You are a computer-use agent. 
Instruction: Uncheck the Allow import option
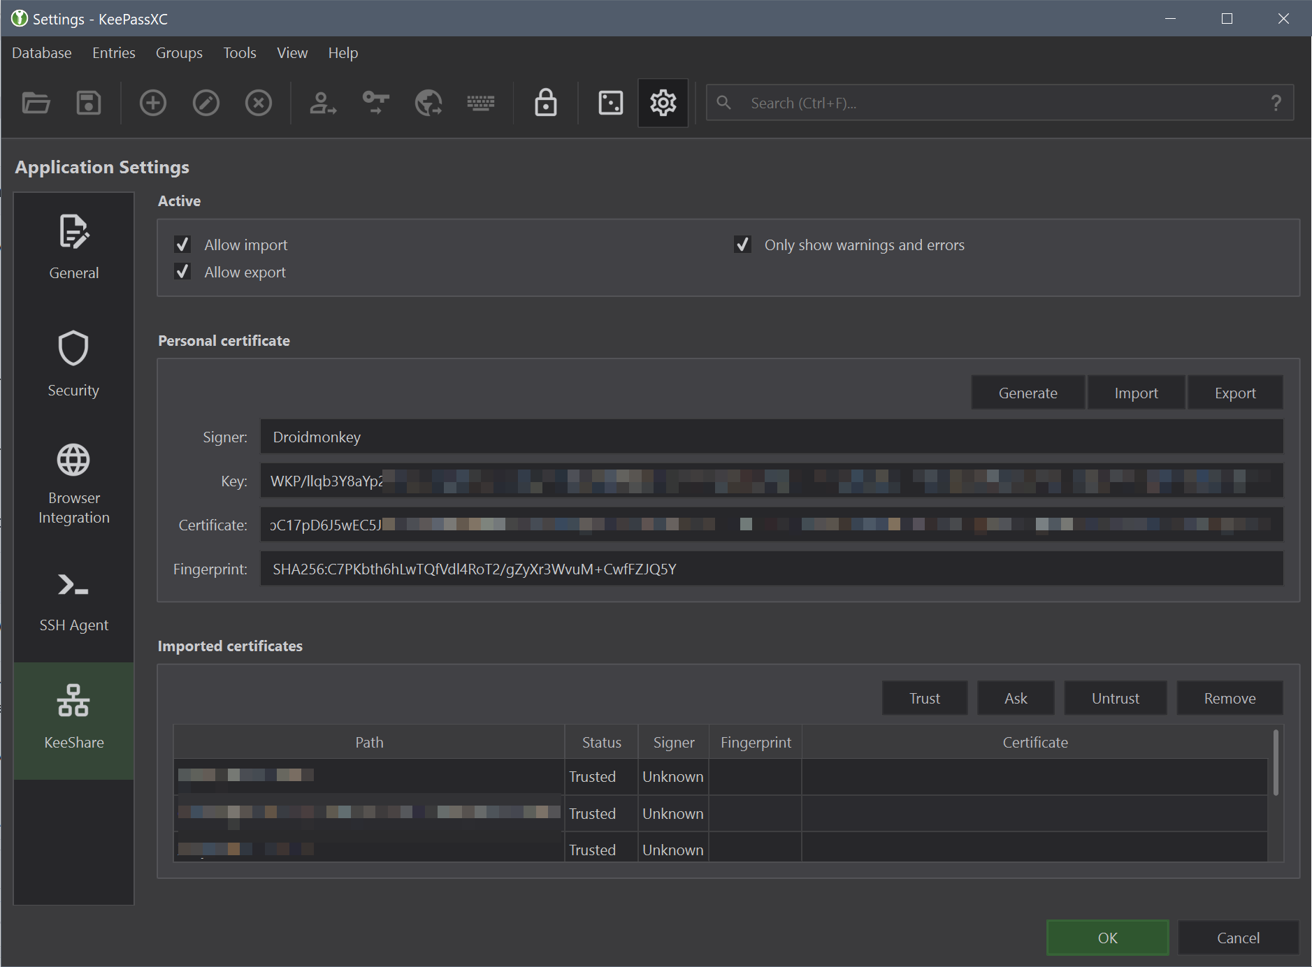[182, 244]
